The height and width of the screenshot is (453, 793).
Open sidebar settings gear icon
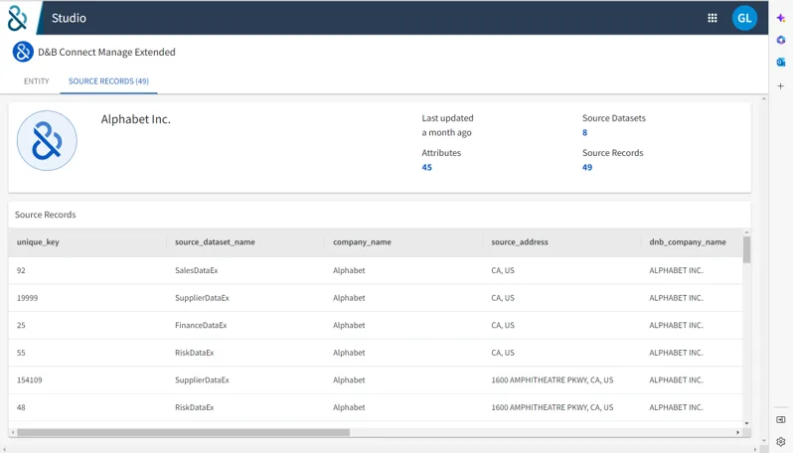[x=781, y=441]
